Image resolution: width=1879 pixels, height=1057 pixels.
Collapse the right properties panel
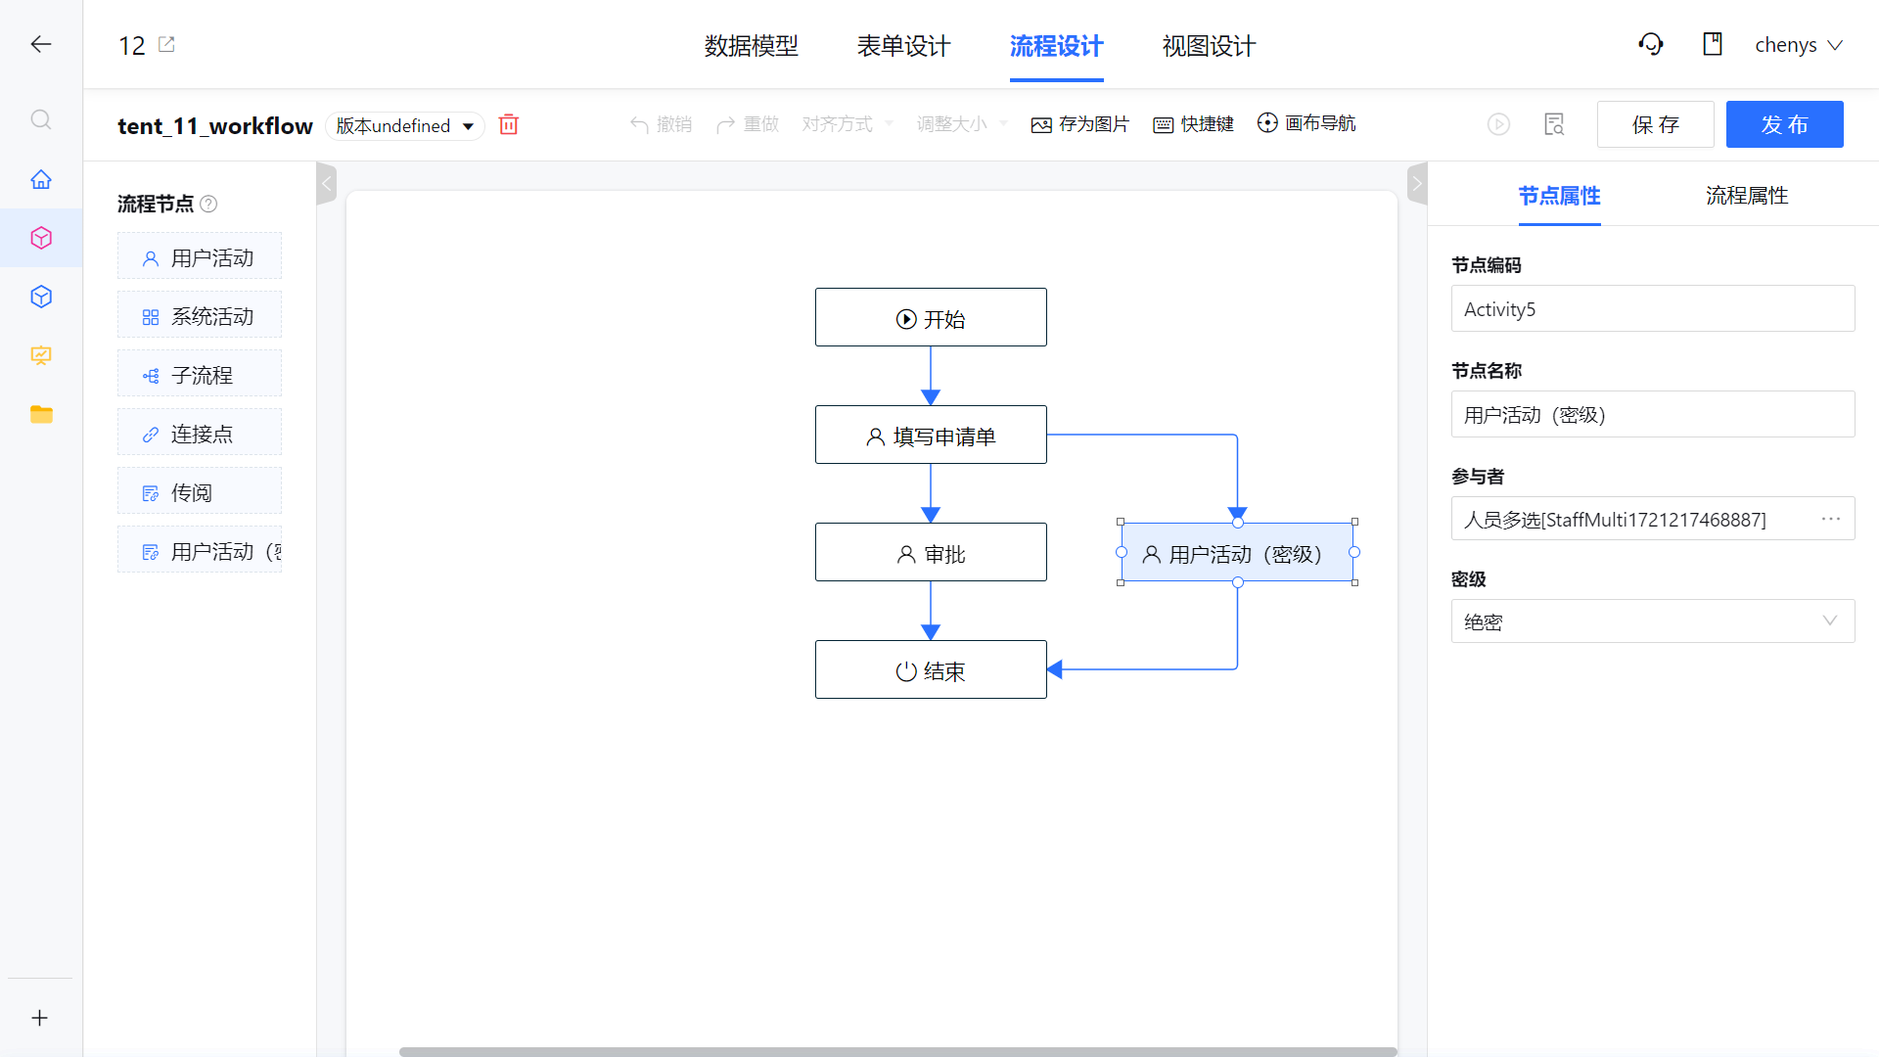[1417, 184]
